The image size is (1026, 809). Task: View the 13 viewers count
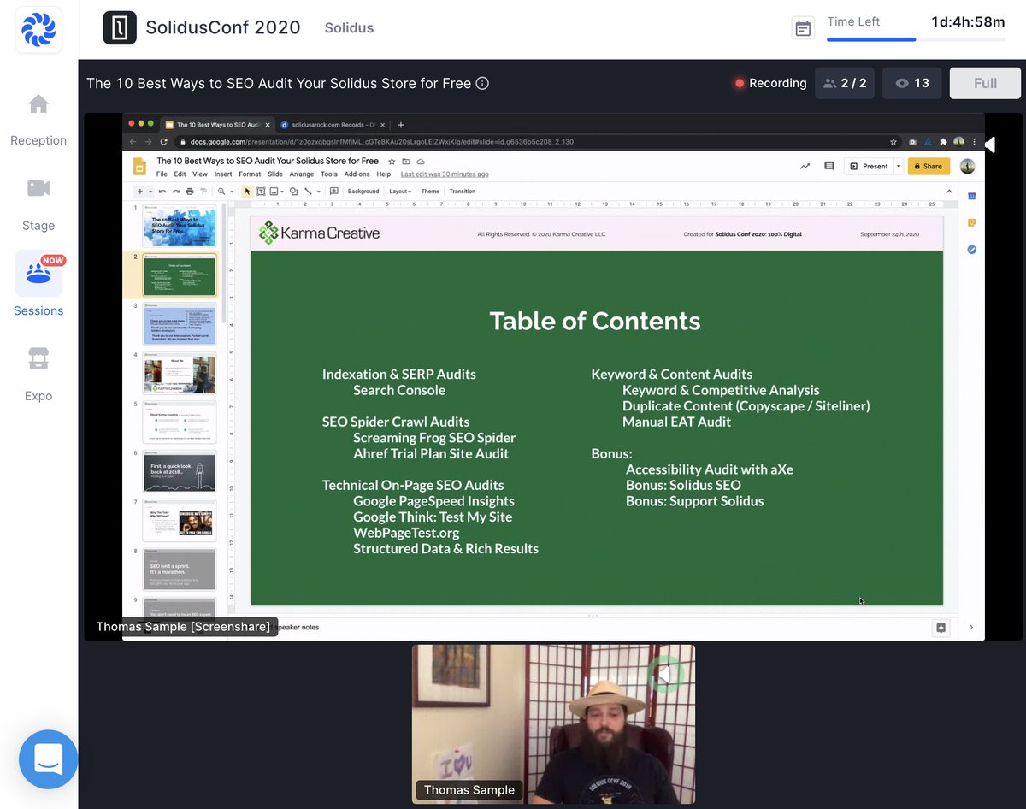tap(911, 83)
